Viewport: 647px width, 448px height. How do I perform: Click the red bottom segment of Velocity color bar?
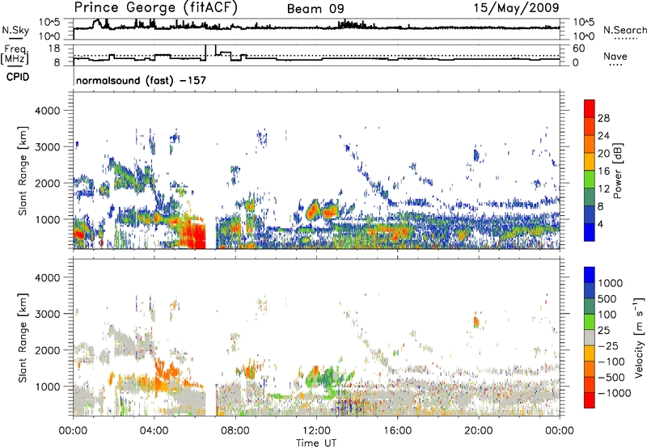tap(590, 400)
